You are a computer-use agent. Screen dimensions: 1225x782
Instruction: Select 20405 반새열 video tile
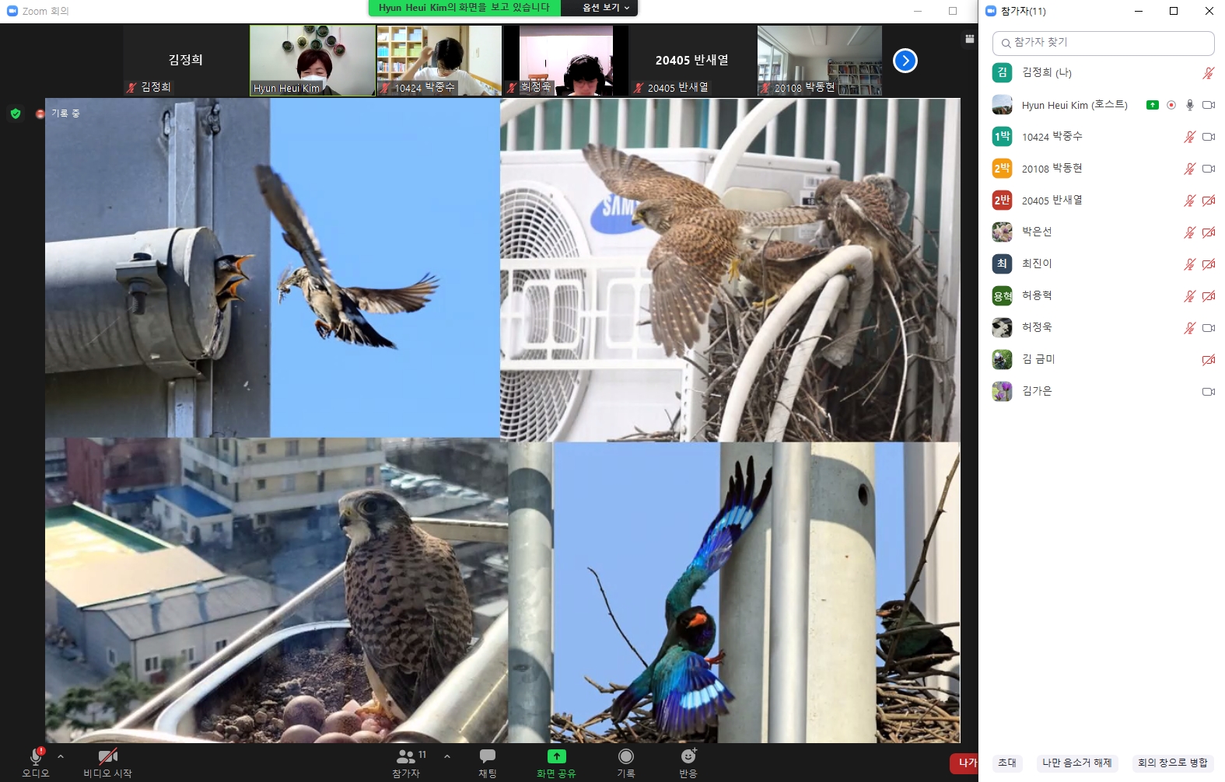(692, 61)
